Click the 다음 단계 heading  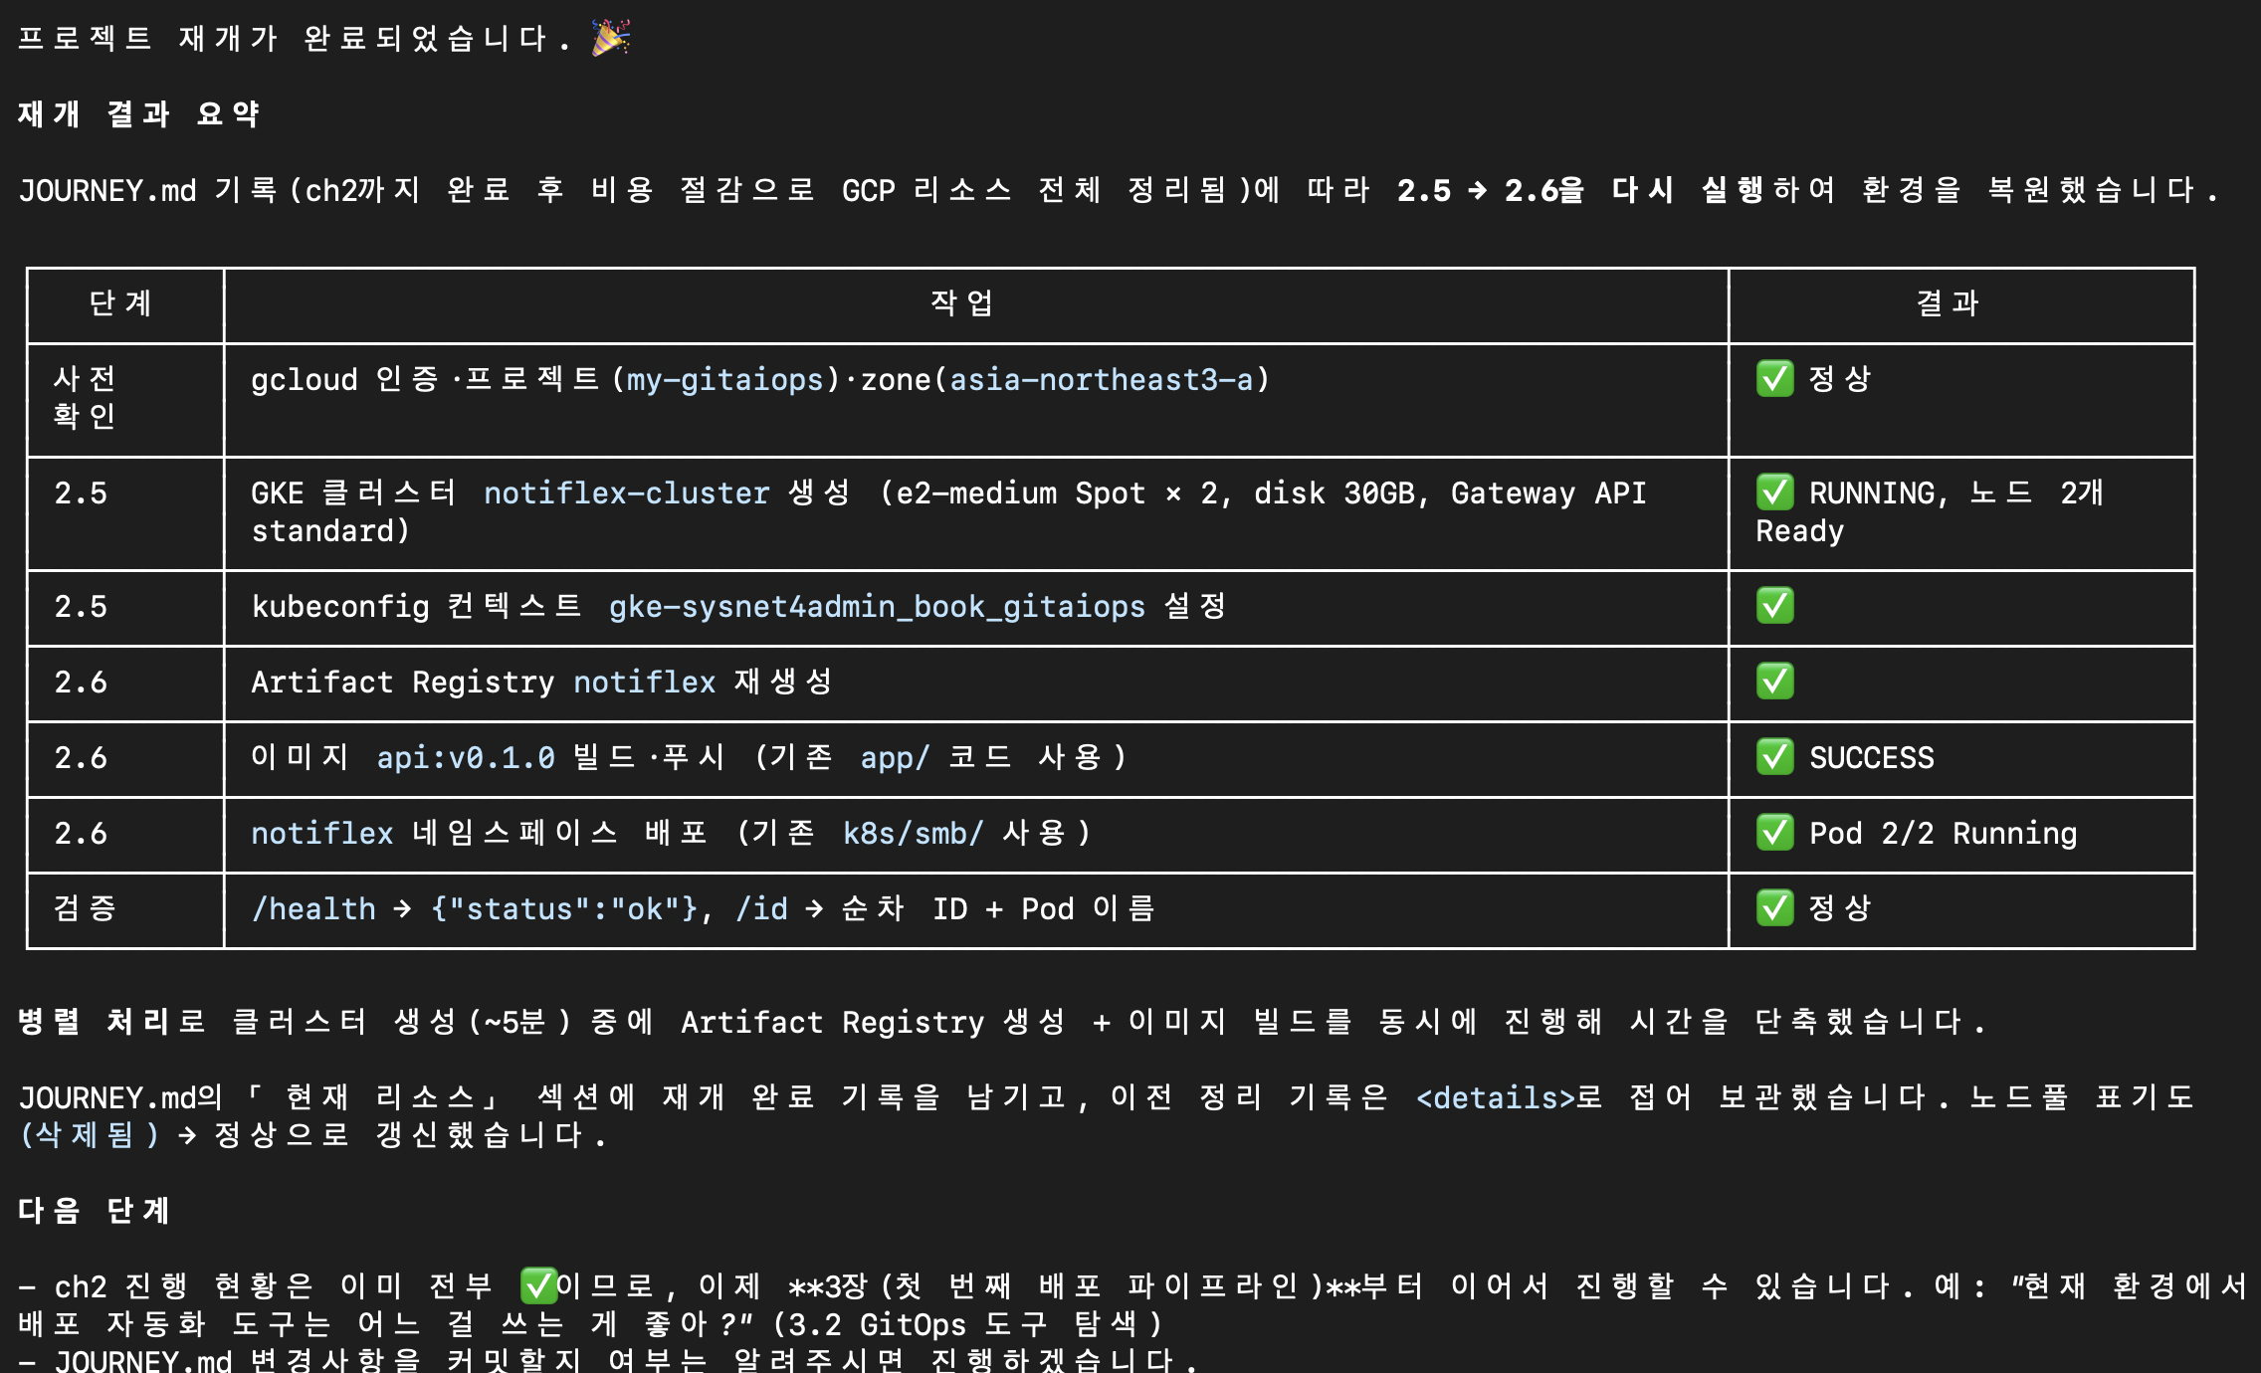tap(94, 1210)
